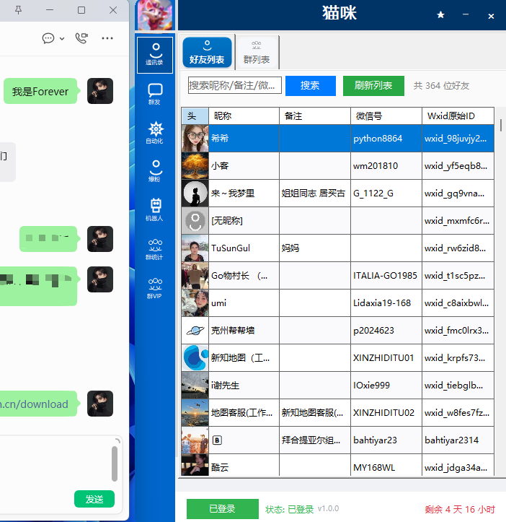This screenshot has width=506, height=522.
Task: Click the 剩余 4 天 16 小时 status text
Action: pyautogui.click(x=460, y=509)
